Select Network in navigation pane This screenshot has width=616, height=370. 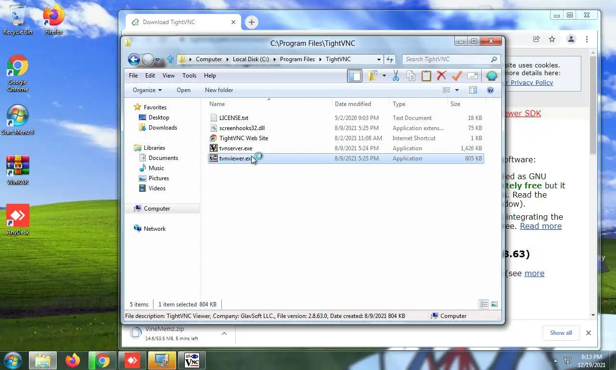pos(150,229)
